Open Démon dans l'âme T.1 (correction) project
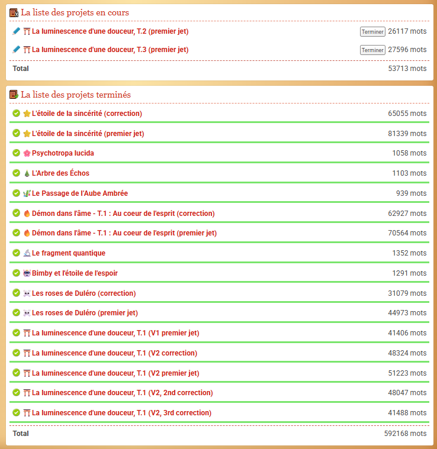 [123, 214]
